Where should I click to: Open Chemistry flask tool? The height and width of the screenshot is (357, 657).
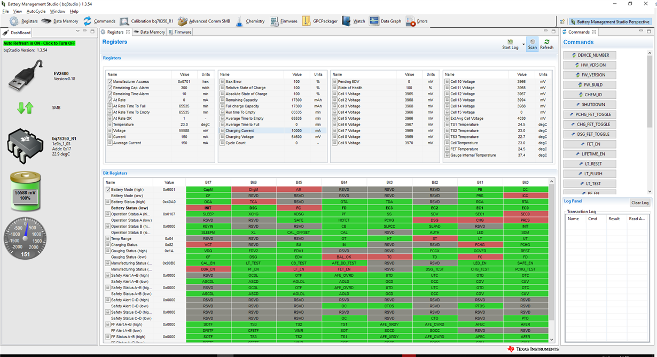[250, 21]
